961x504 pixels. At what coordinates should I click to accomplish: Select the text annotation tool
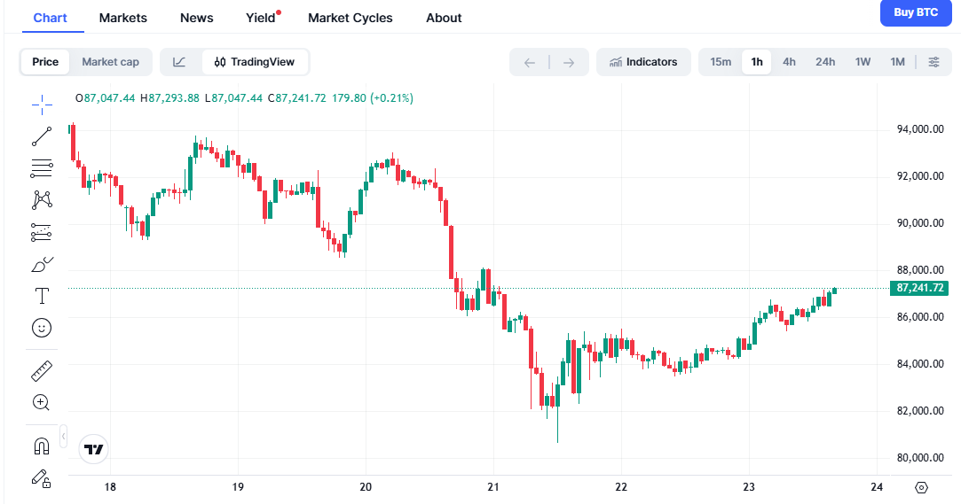tap(42, 296)
